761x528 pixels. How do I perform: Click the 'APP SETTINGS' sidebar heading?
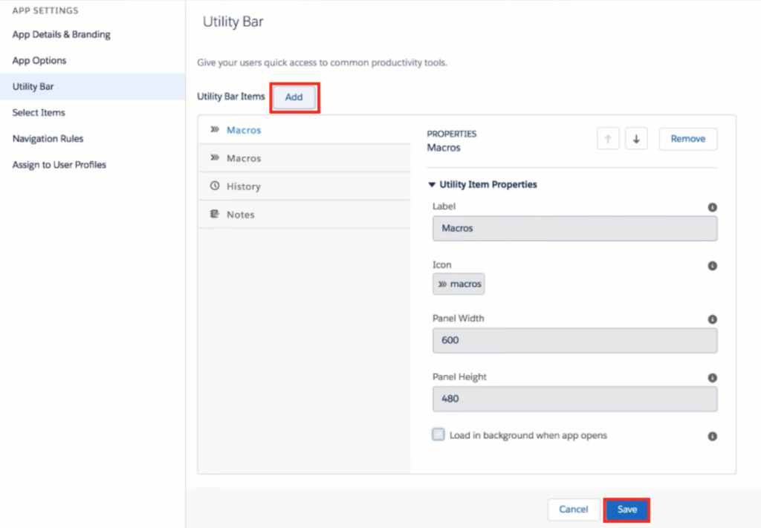[x=45, y=10]
